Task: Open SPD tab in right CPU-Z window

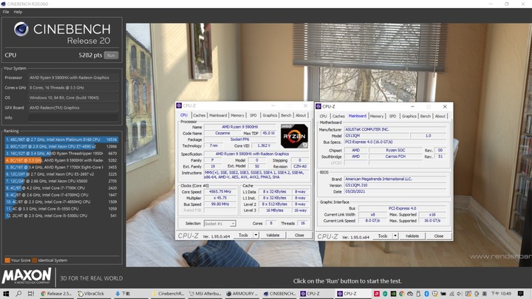Action: tap(392, 116)
